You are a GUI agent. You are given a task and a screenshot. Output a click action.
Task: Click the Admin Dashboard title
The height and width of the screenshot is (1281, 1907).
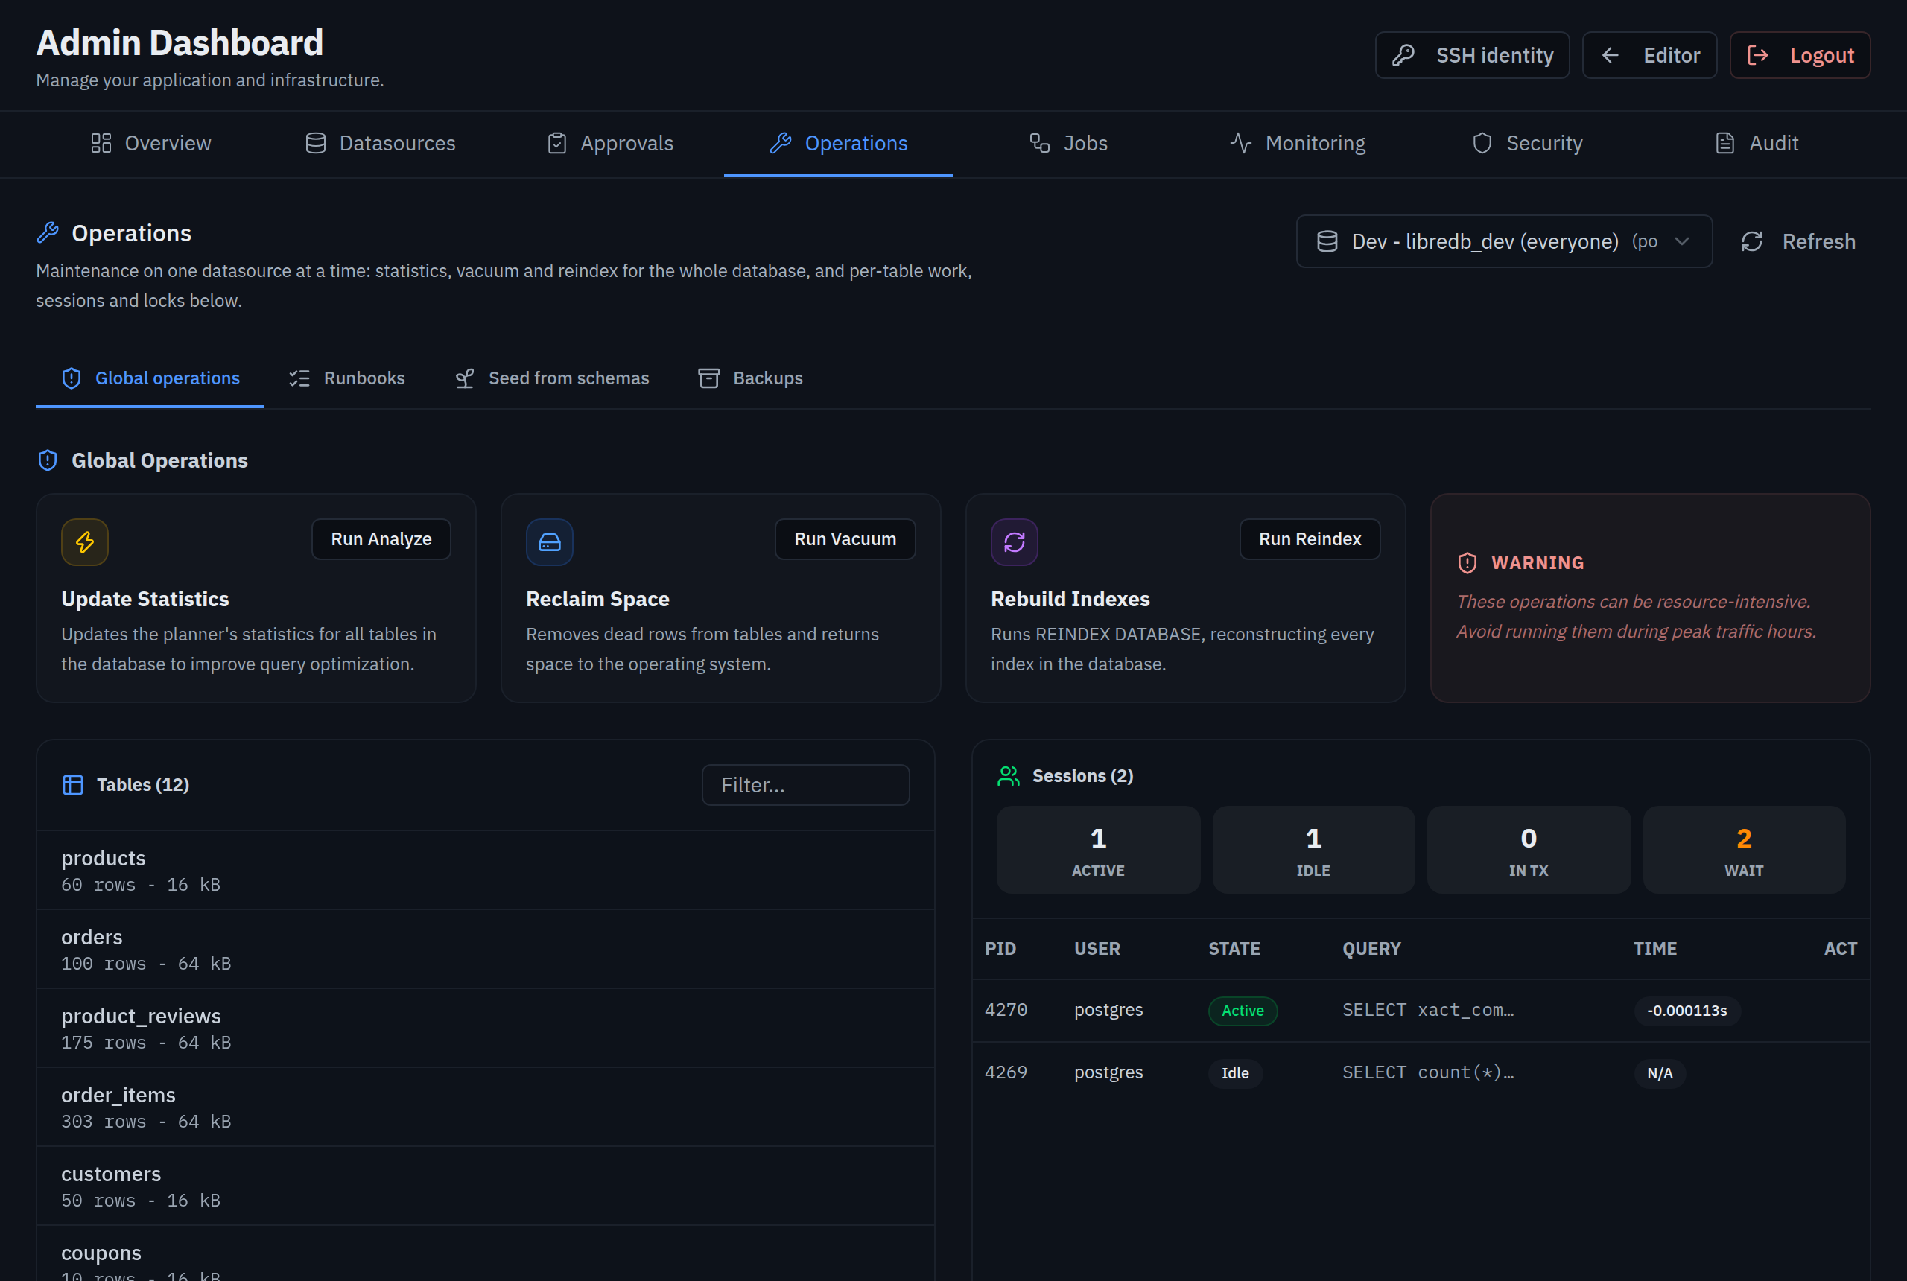180,42
